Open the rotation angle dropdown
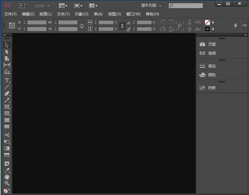 click(x=154, y=22)
